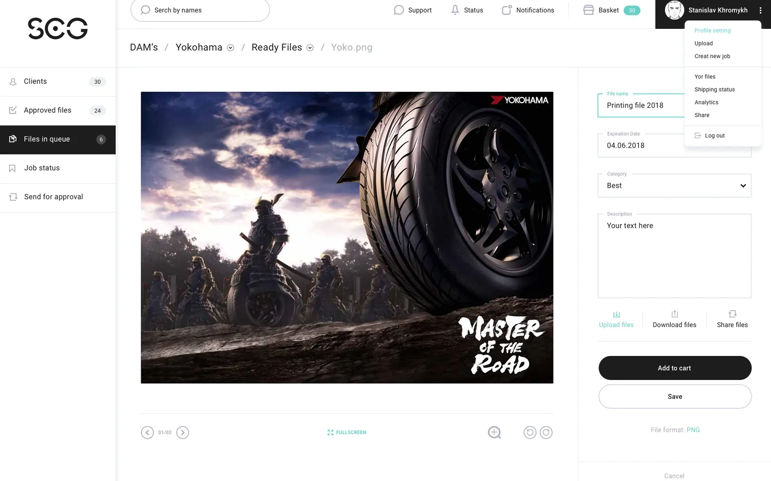Click the Approved files checkmark icon

[13, 110]
